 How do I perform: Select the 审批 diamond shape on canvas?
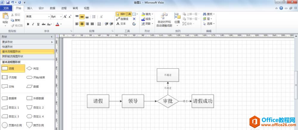(168, 101)
